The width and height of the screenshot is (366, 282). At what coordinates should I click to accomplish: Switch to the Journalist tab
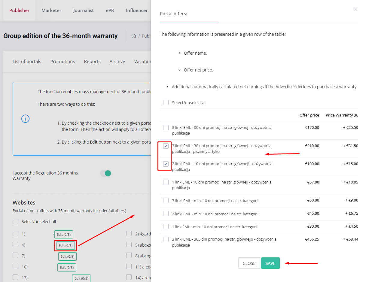coord(84,11)
